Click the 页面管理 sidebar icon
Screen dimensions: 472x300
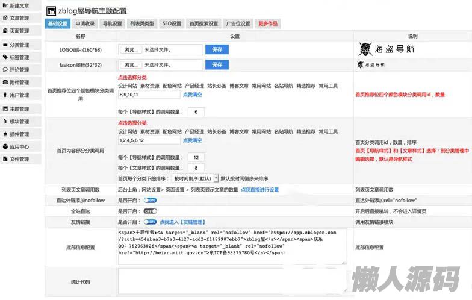click(5, 30)
